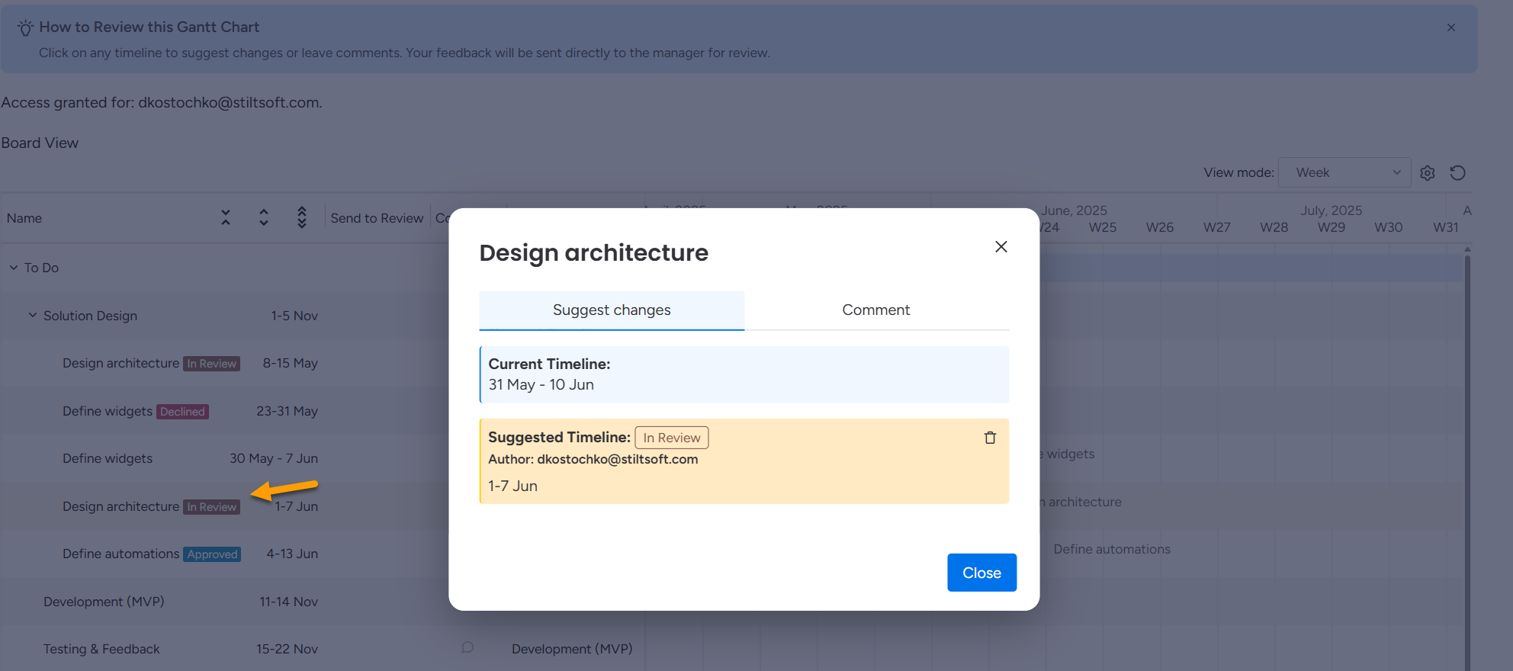
Task: Click the comment bubble icon on Testing row
Action: point(467,647)
